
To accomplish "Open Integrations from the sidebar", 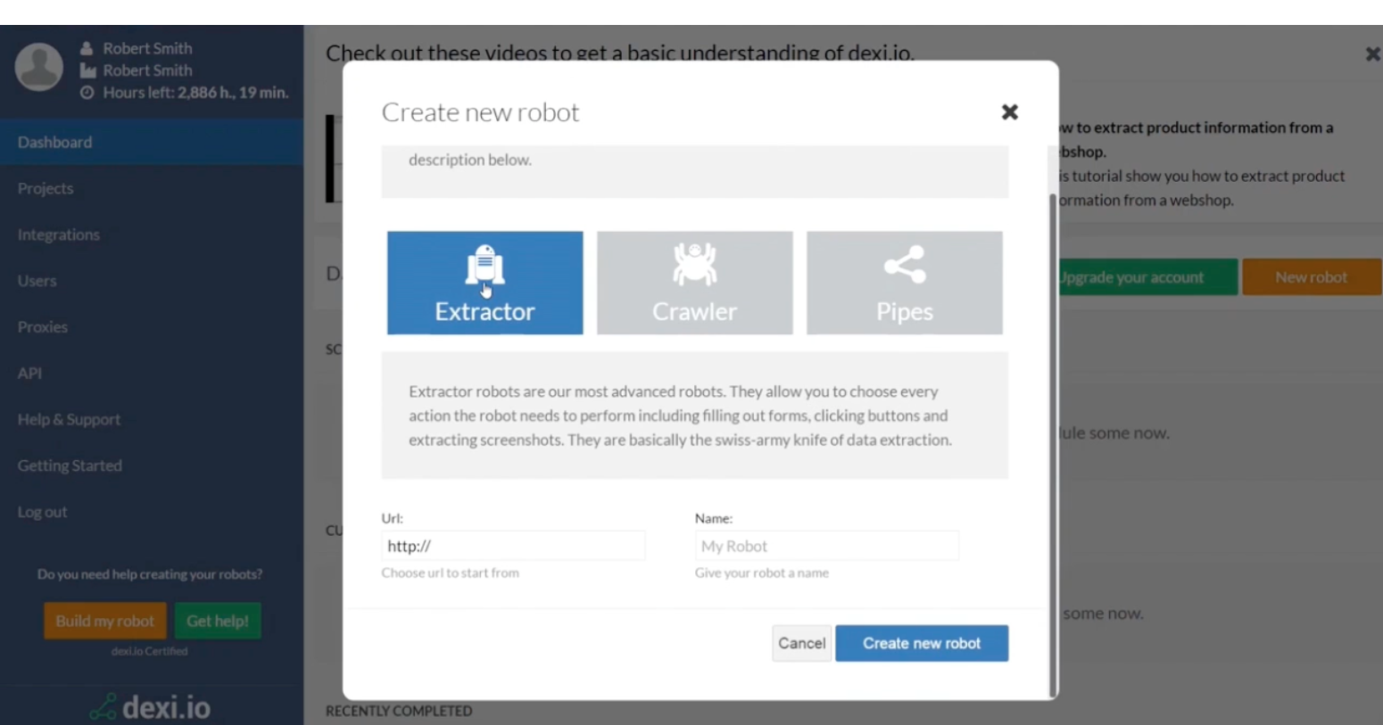I will pos(59,235).
